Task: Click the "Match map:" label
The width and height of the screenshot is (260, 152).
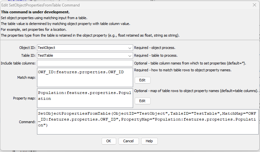Action: click(x=26, y=77)
